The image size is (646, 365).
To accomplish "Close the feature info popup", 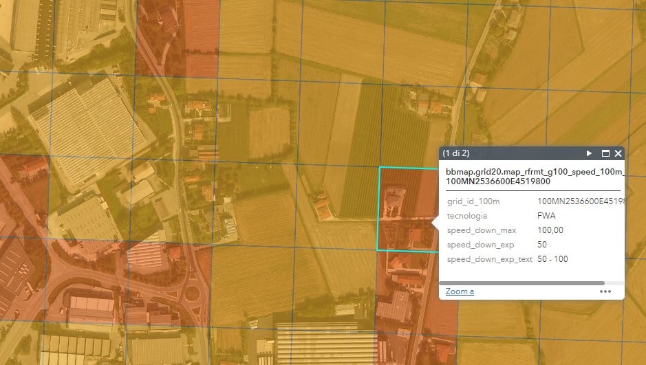I will coord(618,153).
